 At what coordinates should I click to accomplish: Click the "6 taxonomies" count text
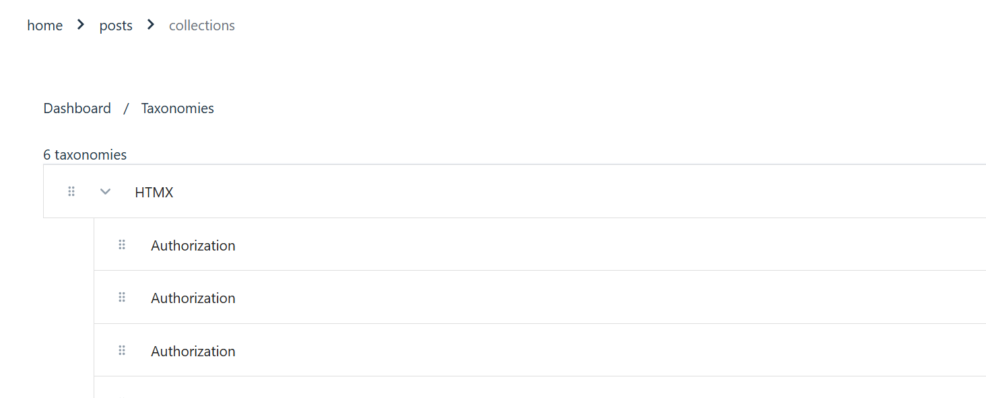click(85, 155)
